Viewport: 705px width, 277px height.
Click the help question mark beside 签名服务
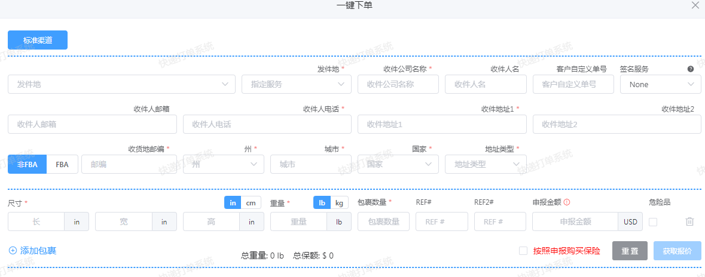(691, 69)
